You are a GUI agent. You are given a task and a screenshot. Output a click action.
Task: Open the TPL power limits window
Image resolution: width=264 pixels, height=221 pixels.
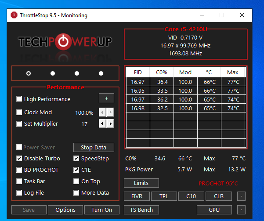[164, 196]
